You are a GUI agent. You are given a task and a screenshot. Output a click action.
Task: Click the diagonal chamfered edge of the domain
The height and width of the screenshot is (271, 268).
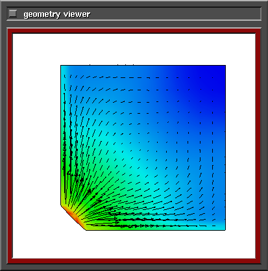coord(73,218)
